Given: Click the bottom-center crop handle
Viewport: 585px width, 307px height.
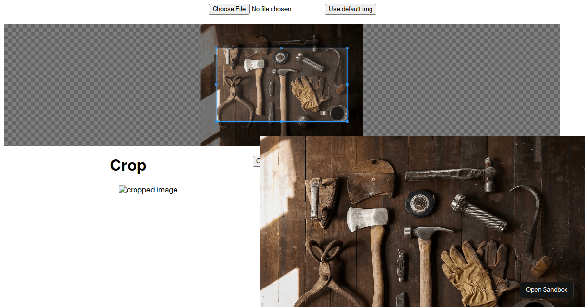Looking at the screenshot, I should [x=282, y=121].
